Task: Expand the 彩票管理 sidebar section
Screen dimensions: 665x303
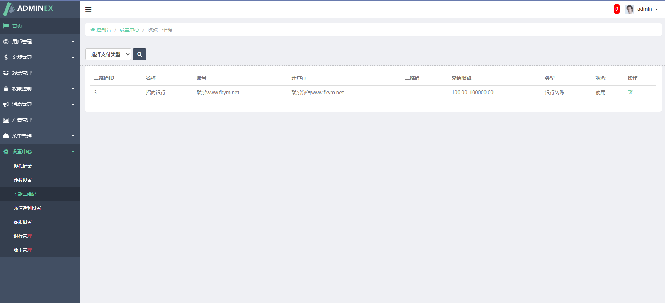Action: 73,73
